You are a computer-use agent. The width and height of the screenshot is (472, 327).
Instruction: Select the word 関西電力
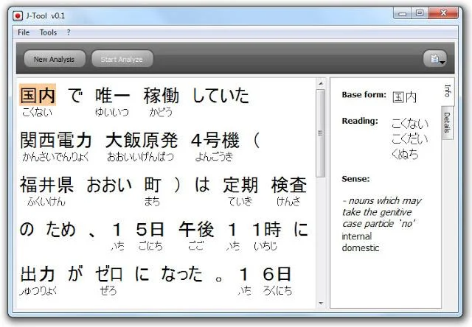click(56, 140)
